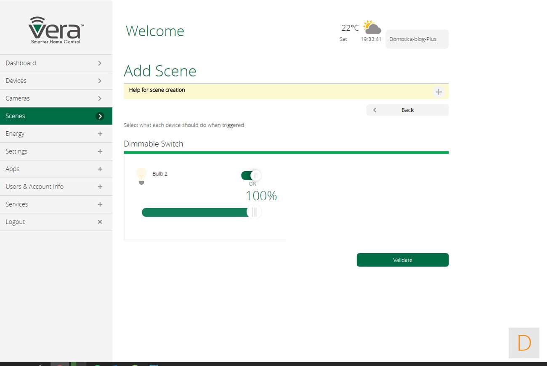The height and width of the screenshot is (366, 547).
Task: Click the Bulb 2 dimmer slider handle
Action: point(254,212)
